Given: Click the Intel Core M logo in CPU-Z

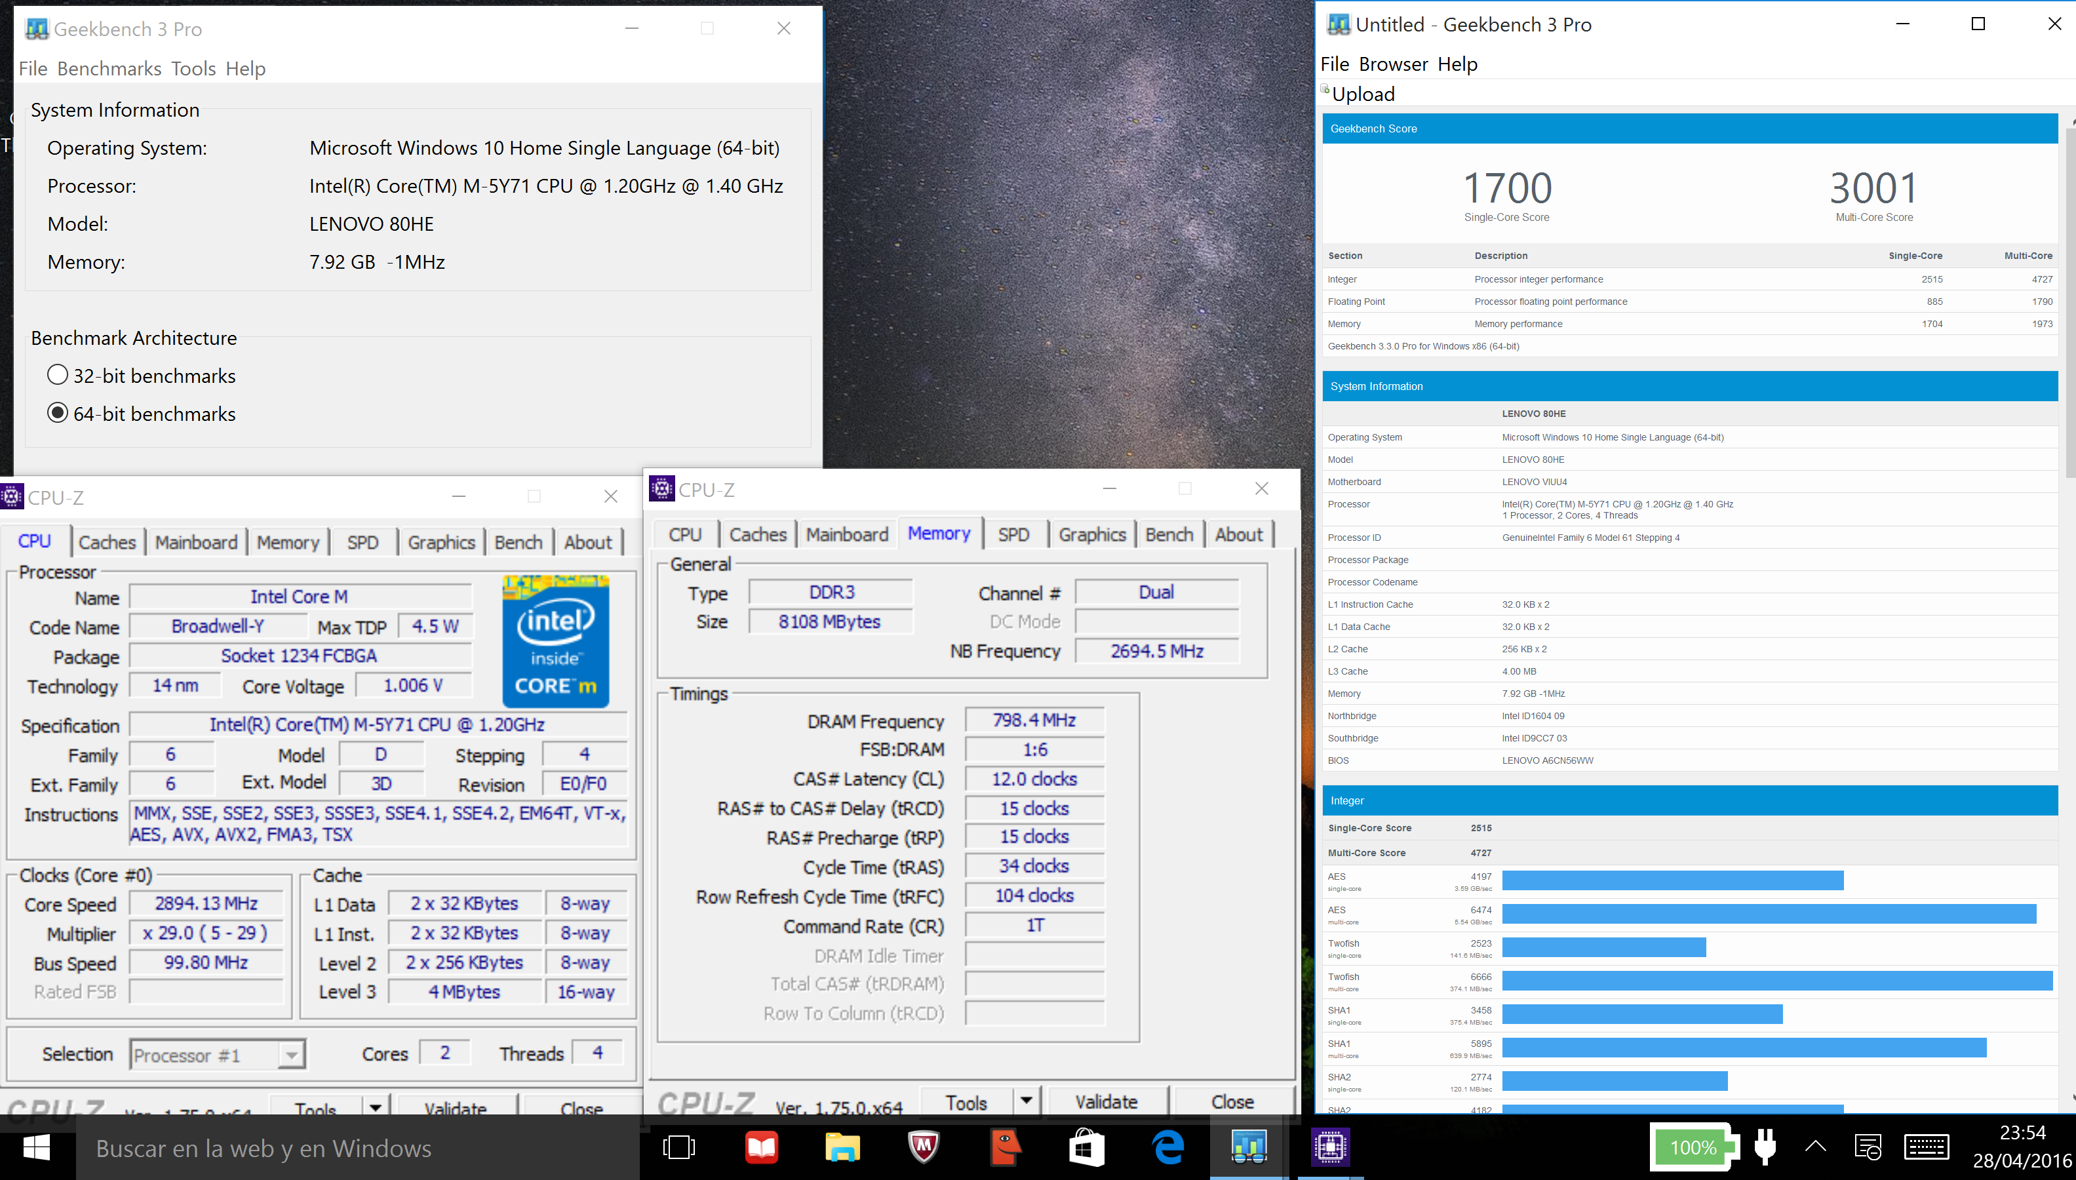Looking at the screenshot, I should (556, 640).
